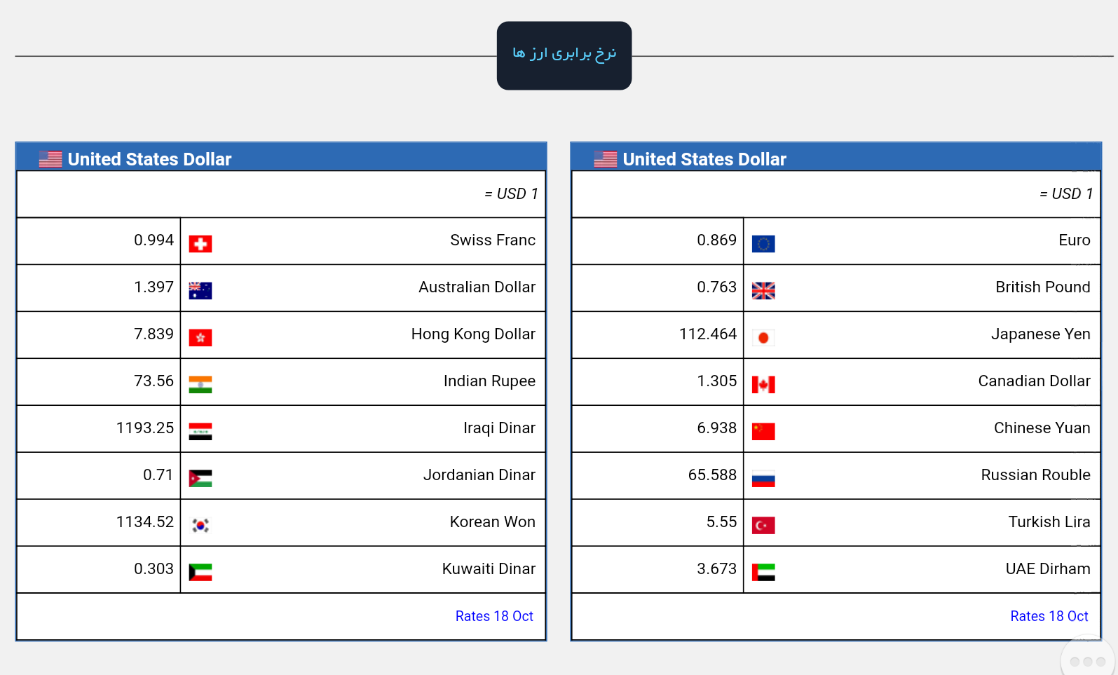Click the Hong Kong flag icon

[200, 337]
